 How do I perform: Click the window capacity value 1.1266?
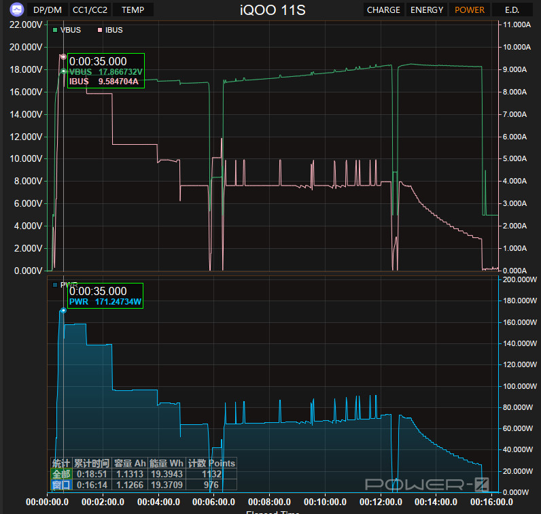[x=129, y=485]
